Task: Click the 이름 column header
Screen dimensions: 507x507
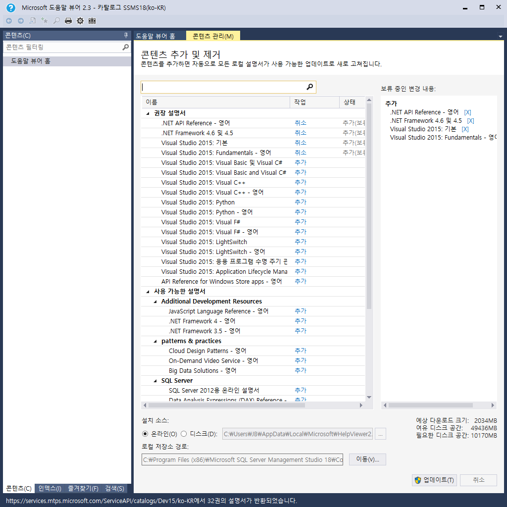Action: [216, 102]
